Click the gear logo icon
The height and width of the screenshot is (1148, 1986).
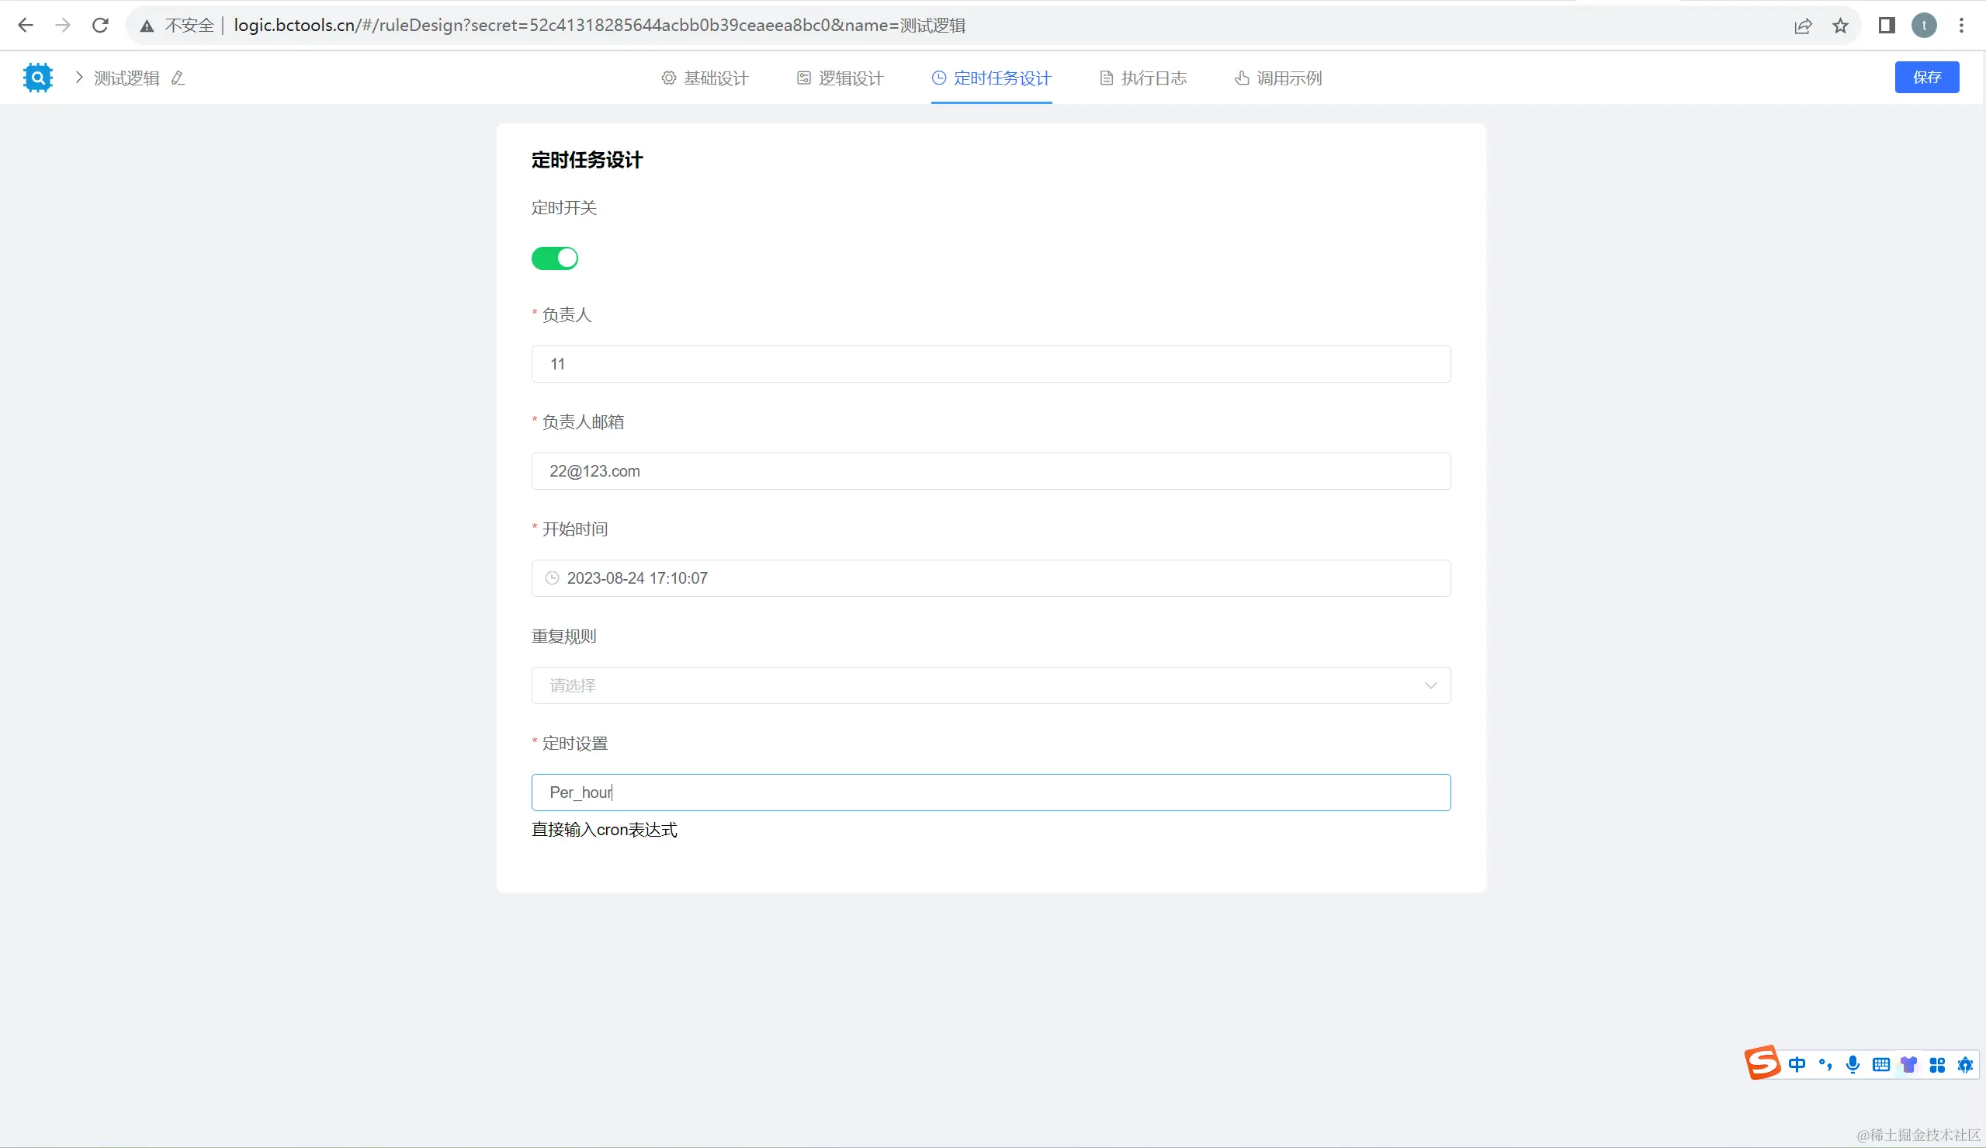tap(37, 78)
